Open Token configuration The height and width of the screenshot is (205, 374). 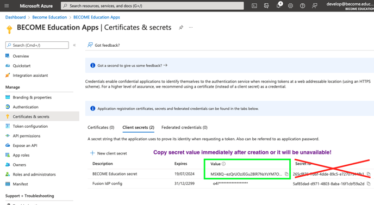click(x=30, y=126)
